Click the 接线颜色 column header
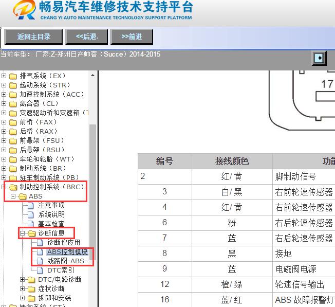 point(232,161)
